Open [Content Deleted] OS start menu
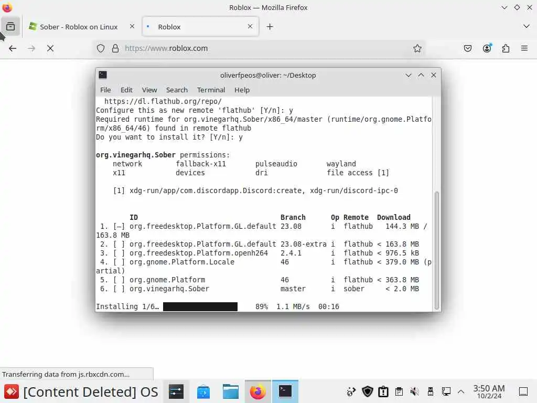 pos(81,391)
